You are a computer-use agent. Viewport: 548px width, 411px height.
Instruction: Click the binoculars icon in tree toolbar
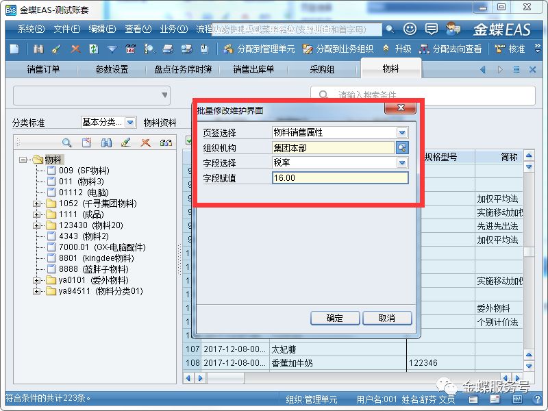[106, 142]
